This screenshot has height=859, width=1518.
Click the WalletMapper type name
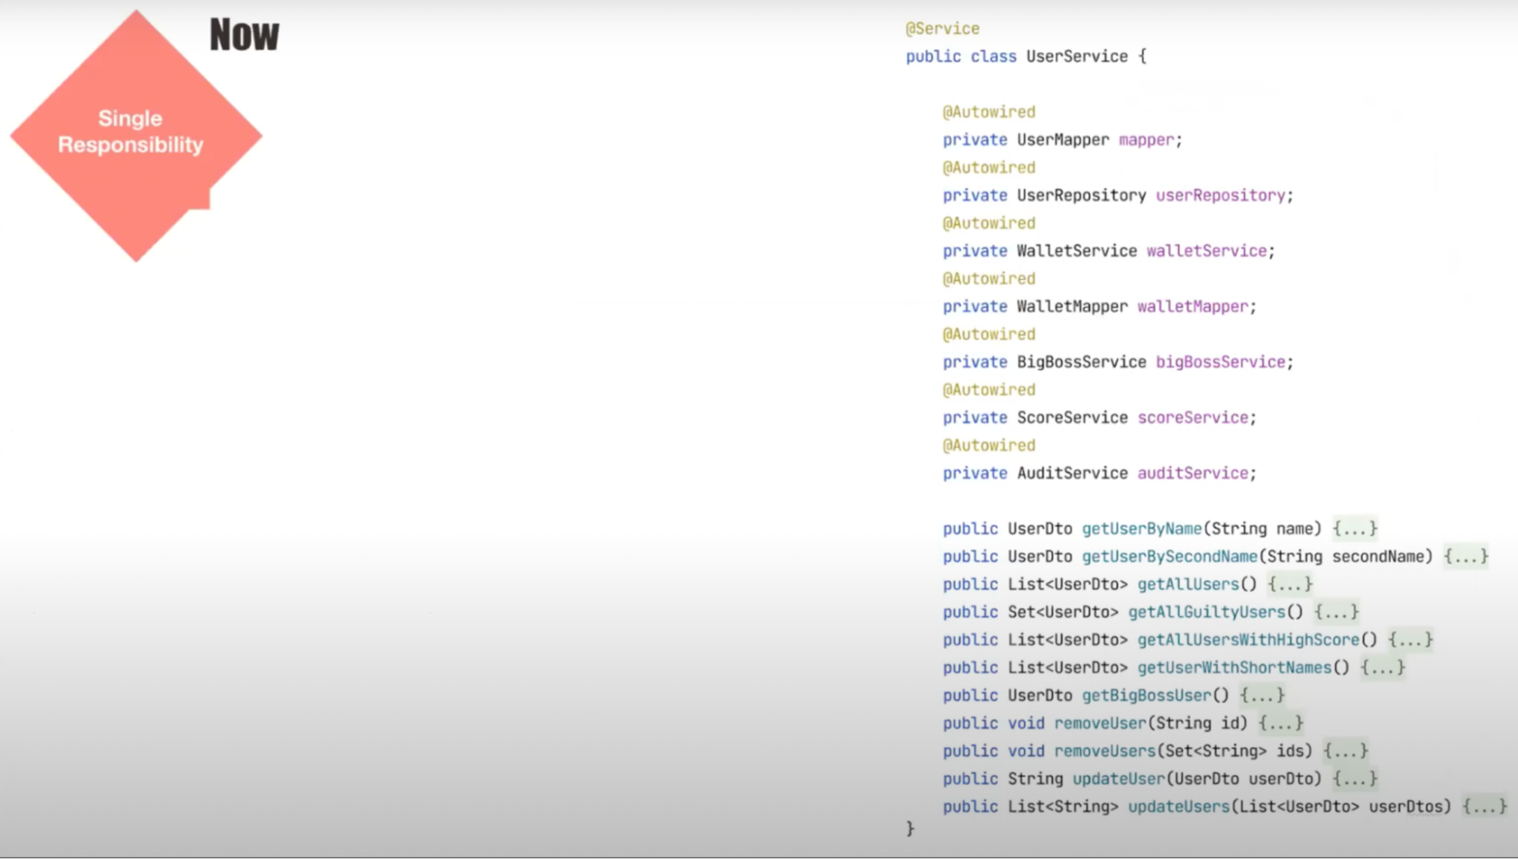(1072, 306)
